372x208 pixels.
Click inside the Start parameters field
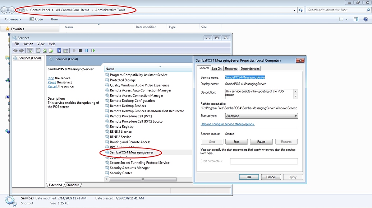264,161
